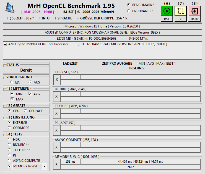Screen dimensions: 205x174
Task: Select GPU/ACC as device
Action: point(25,111)
